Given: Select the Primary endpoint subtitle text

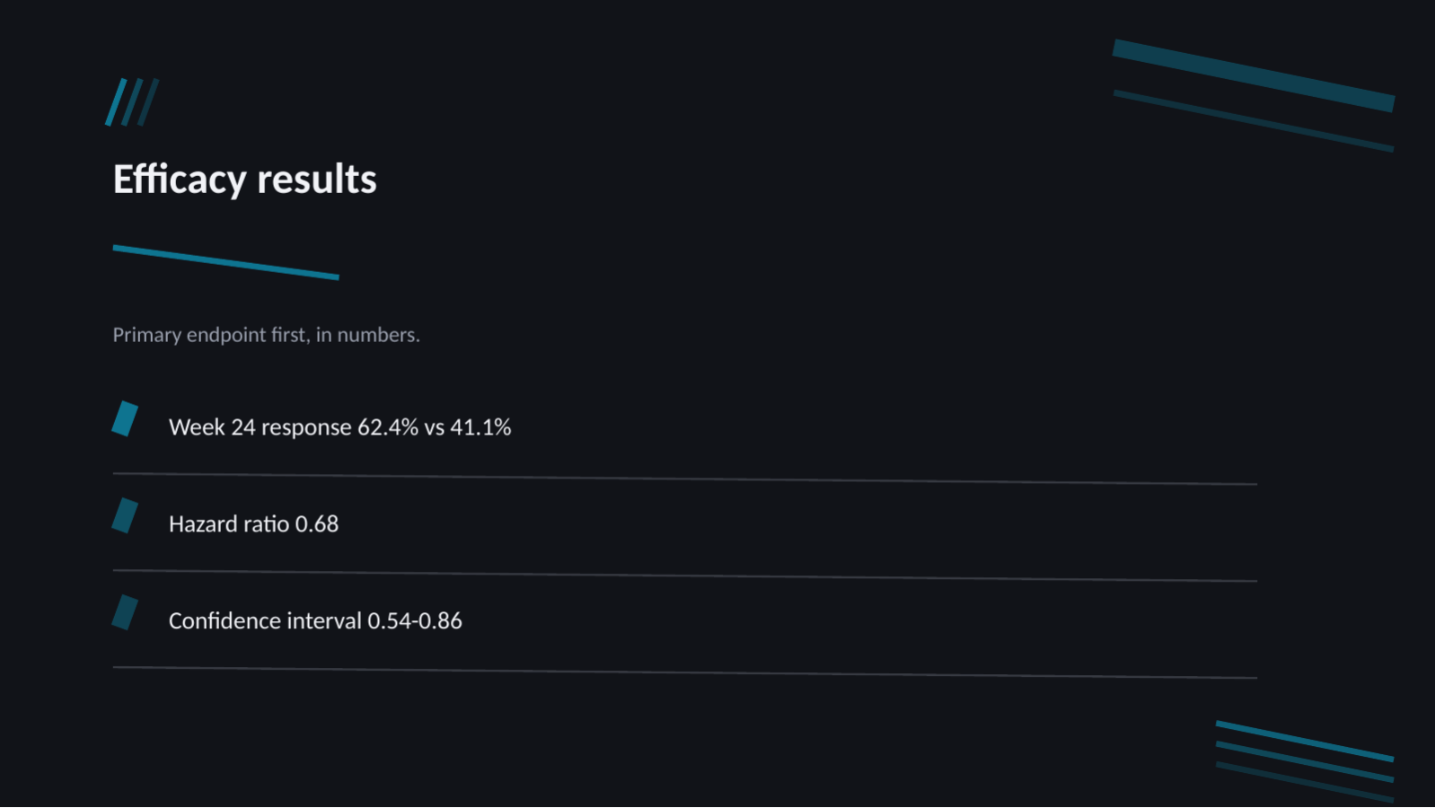Looking at the screenshot, I should pos(266,335).
